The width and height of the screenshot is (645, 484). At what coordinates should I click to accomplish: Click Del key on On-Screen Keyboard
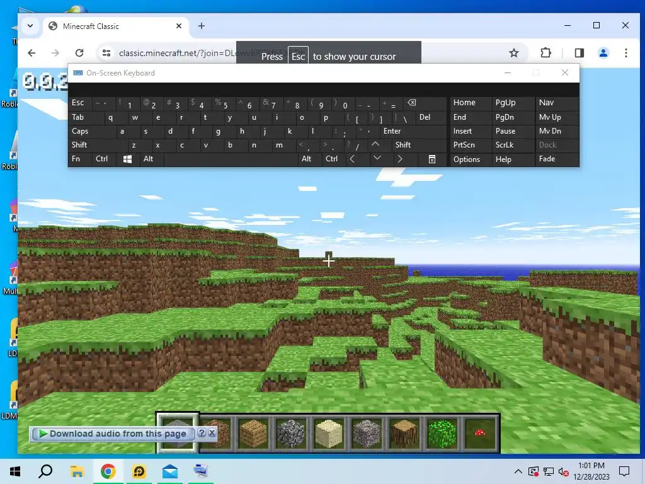[x=430, y=117]
